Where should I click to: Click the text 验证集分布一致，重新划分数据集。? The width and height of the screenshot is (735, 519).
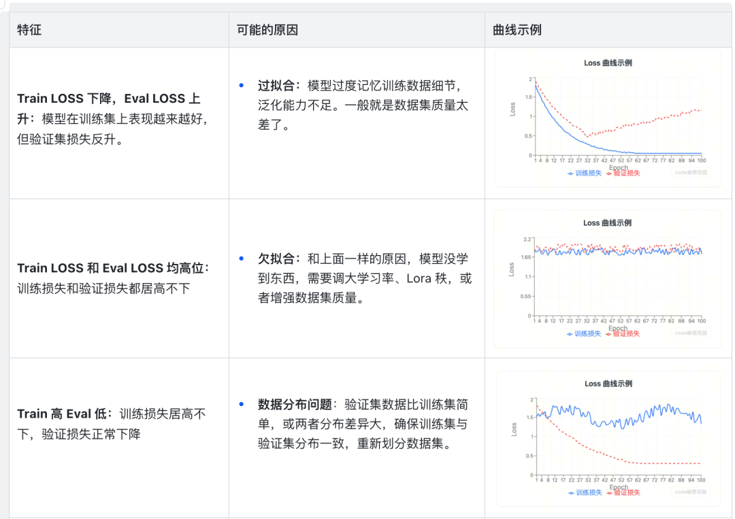tap(356, 443)
